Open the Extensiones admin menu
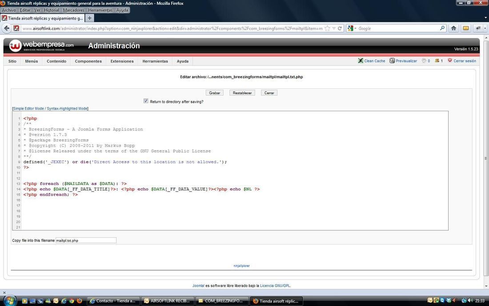Image resolution: width=489 pixels, height=306 pixels. [x=122, y=61]
